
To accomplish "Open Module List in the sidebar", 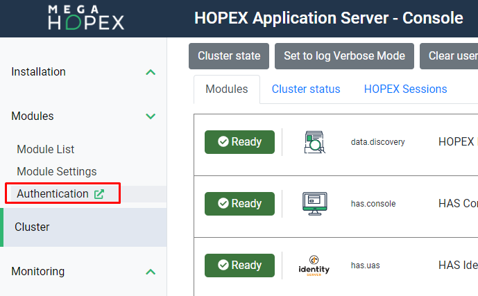I will tap(46, 150).
